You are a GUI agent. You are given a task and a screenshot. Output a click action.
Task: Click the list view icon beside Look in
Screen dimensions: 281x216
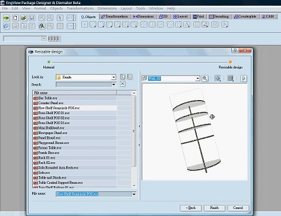click(x=130, y=77)
